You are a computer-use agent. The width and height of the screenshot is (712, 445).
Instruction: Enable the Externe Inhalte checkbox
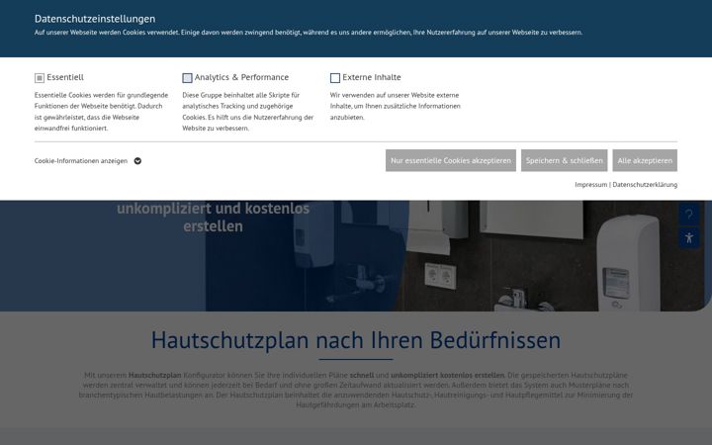(335, 78)
